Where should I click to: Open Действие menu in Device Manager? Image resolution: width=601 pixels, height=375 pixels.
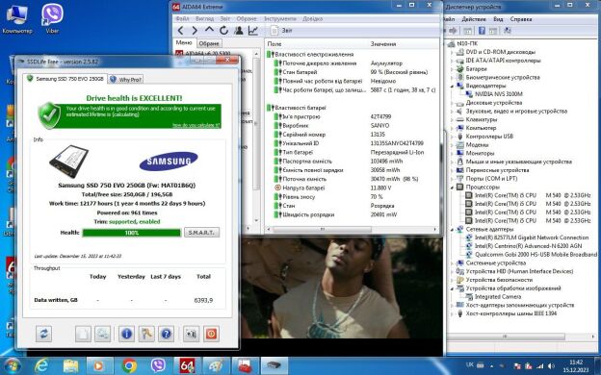[x=474, y=19]
